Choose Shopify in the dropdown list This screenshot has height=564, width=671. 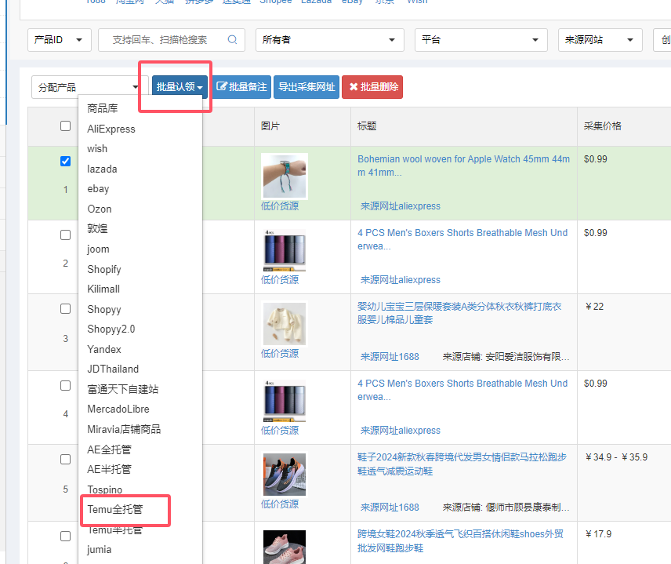pyautogui.click(x=104, y=269)
